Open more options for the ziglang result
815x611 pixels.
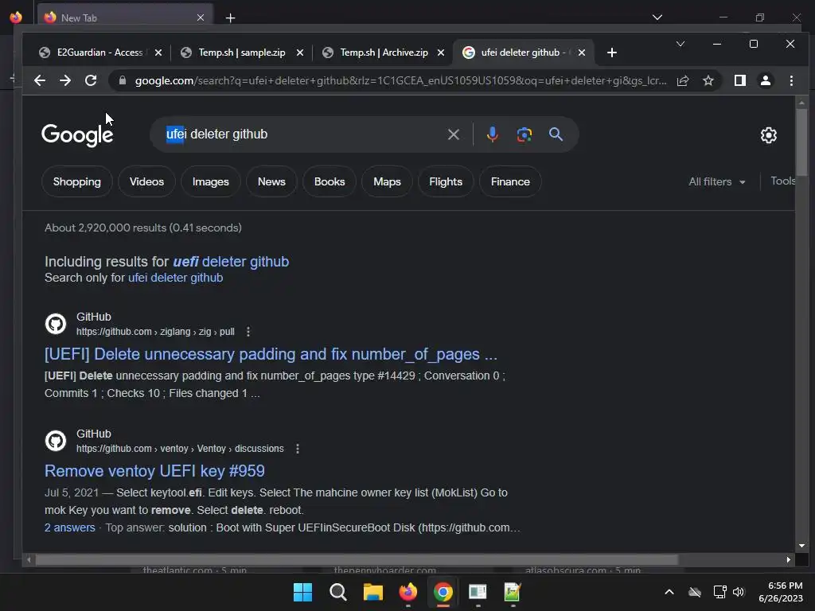click(248, 332)
